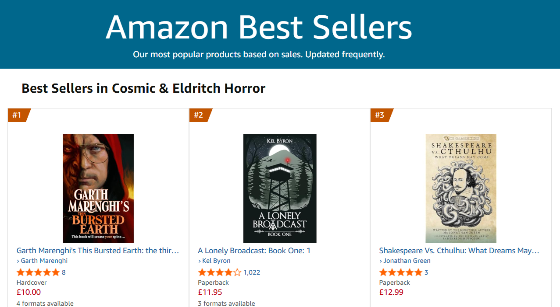This screenshot has height=307, width=560.
Task: Open Shakespeare Vs. Cthulhu title link
Action: 459,251
